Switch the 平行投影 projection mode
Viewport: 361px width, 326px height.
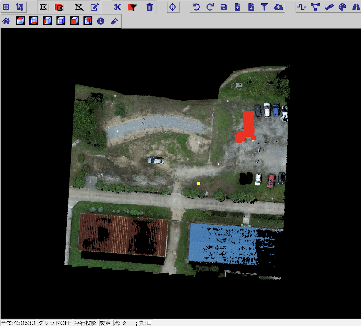point(85,323)
